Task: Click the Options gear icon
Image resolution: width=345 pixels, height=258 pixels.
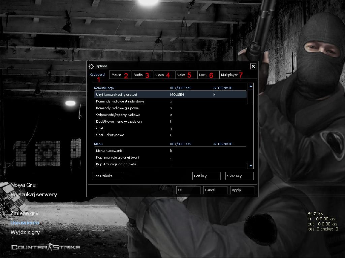Action: 91,66
